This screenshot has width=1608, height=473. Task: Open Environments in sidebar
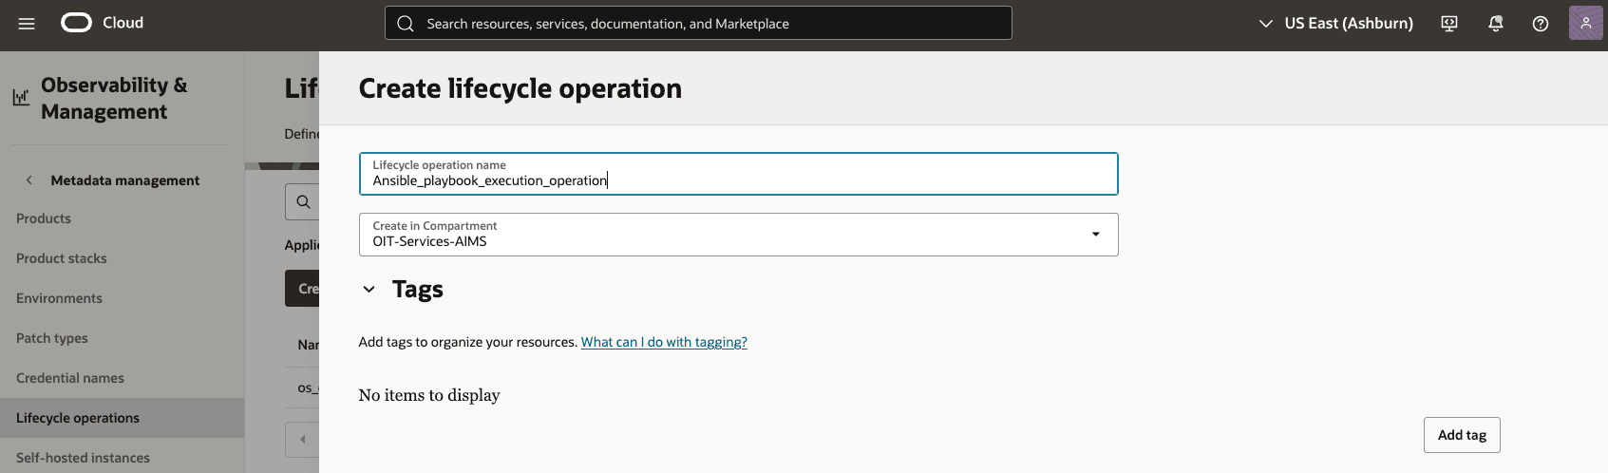[59, 298]
